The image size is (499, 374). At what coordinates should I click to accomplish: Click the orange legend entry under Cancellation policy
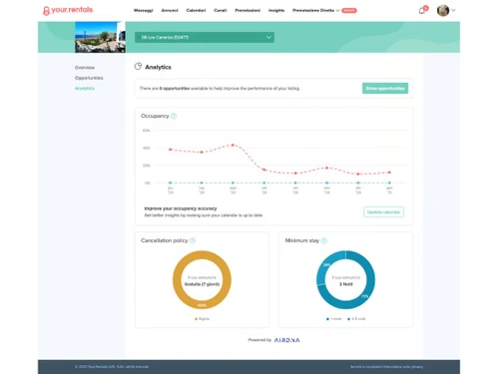coord(203,319)
